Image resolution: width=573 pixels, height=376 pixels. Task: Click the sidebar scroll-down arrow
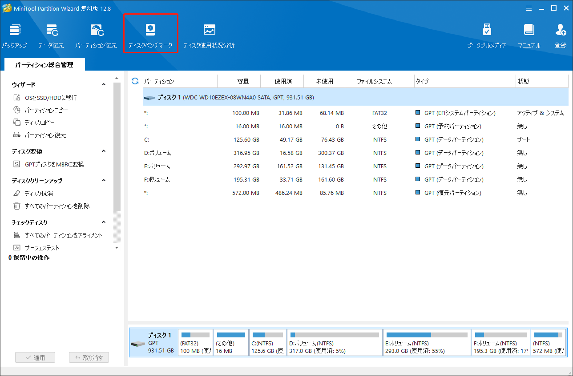[x=117, y=248]
